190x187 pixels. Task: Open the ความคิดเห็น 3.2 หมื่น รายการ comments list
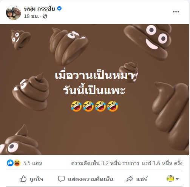tap(105, 163)
